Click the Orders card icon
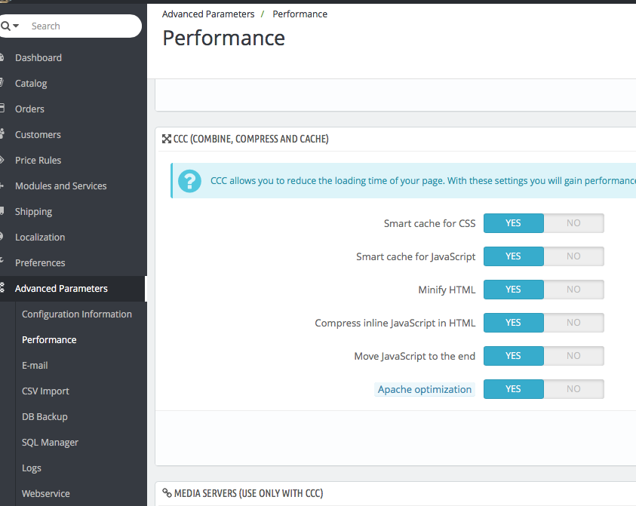This screenshot has width=636, height=506. 2,109
